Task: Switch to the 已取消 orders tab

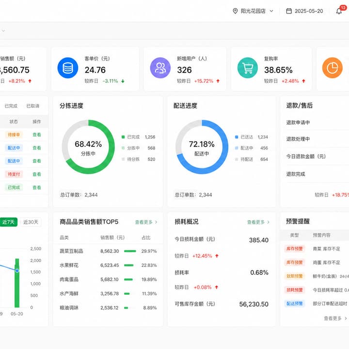Action: pyautogui.click(x=33, y=106)
